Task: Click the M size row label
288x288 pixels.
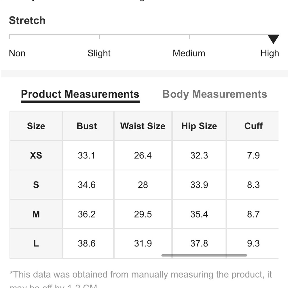Action: pos(36,214)
